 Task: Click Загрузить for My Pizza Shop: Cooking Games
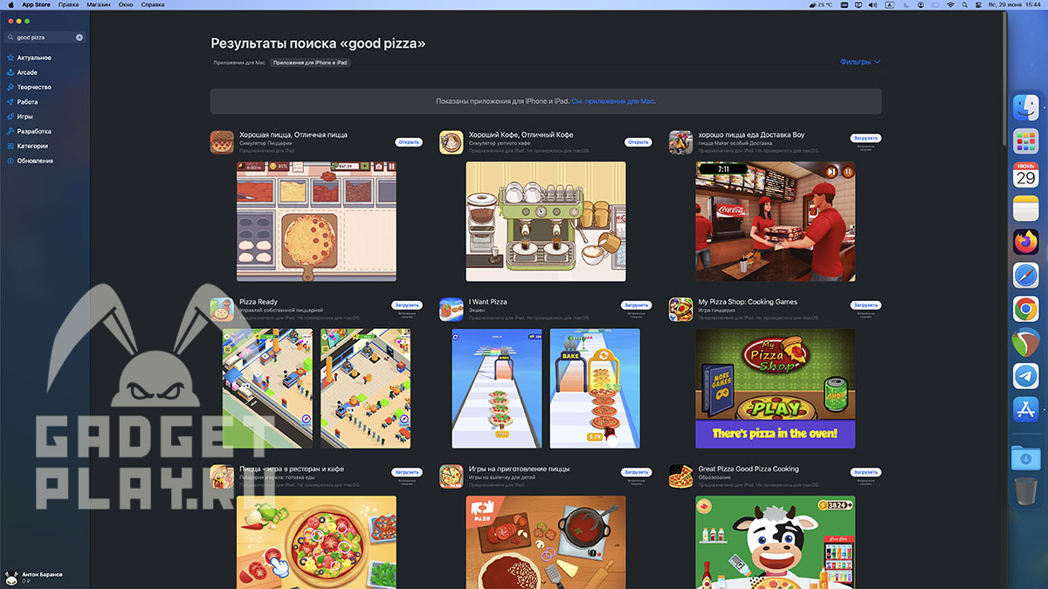point(866,305)
